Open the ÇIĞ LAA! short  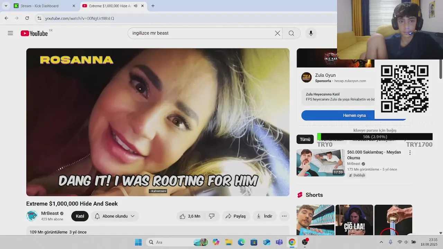pyautogui.click(x=354, y=220)
